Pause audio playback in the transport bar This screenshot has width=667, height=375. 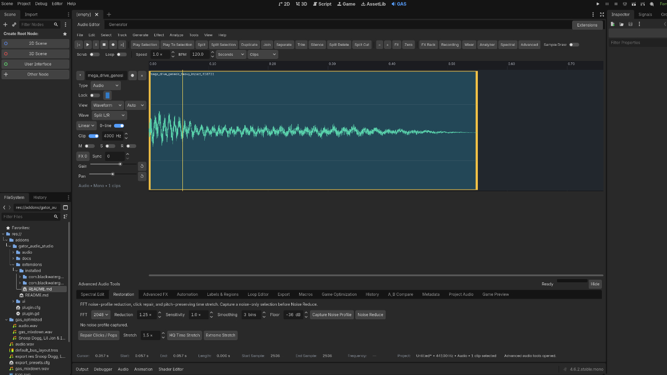tap(96, 45)
